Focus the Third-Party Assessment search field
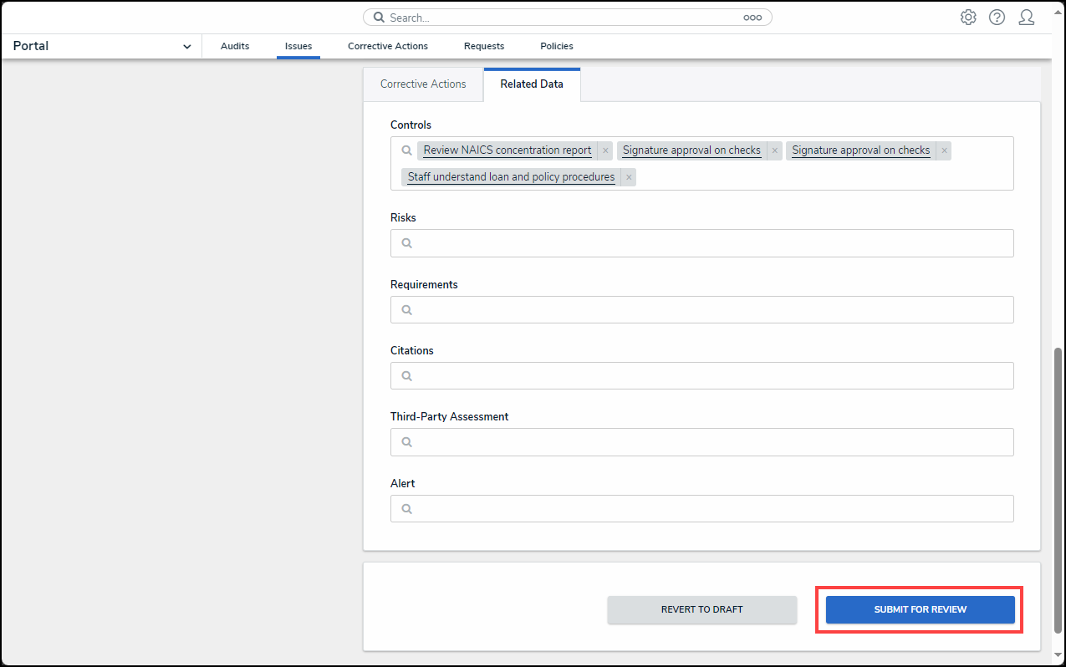1066x667 pixels. coord(711,443)
